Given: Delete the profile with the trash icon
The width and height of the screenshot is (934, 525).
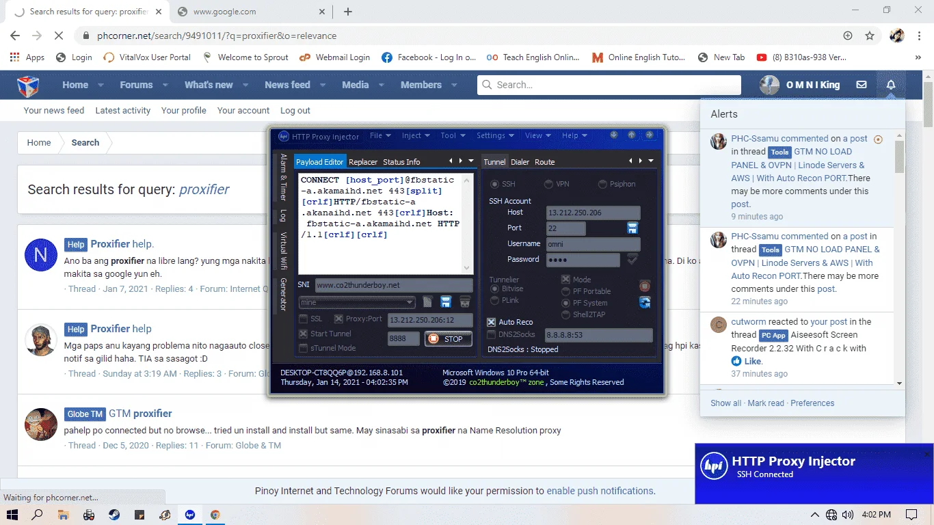Looking at the screenshot, I should click(465, 301).
